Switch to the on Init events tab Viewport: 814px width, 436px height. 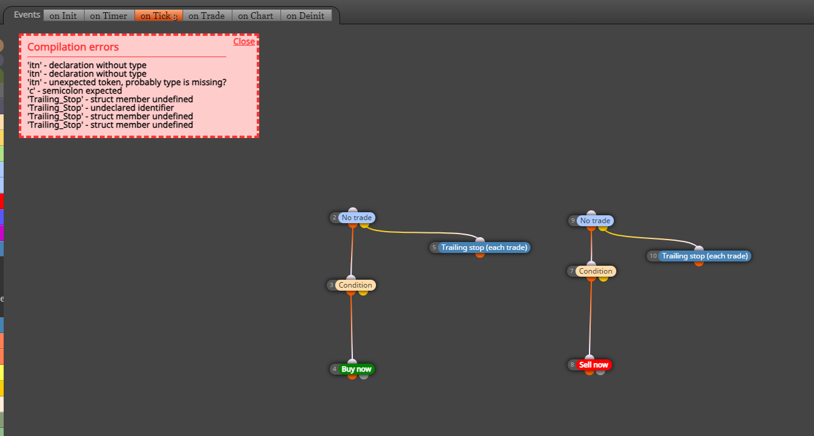tap(63, 16)
